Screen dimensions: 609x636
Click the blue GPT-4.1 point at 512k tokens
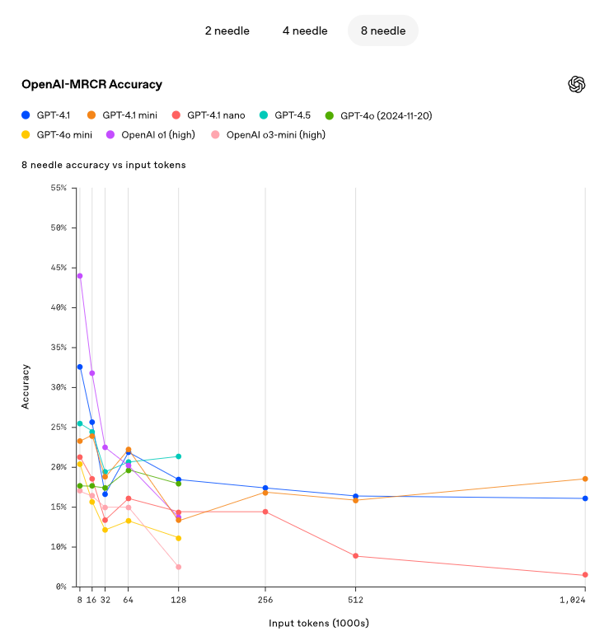(356, 496)
